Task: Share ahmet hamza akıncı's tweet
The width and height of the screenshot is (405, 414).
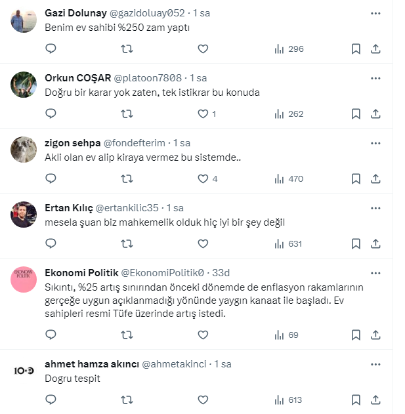Action: pyautogui.click(x=375, y=400)
